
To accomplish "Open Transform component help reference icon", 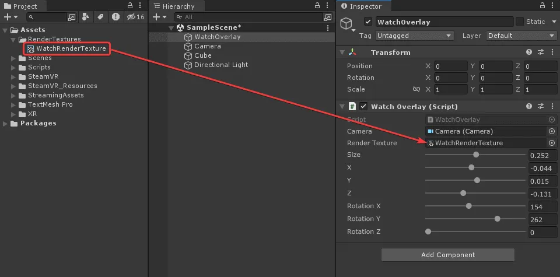I will [x=529, y=52].
